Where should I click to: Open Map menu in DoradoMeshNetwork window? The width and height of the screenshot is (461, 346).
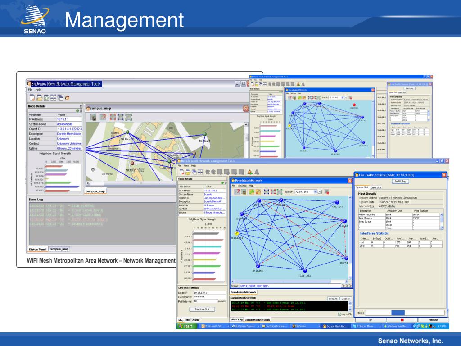coord(251,186)
